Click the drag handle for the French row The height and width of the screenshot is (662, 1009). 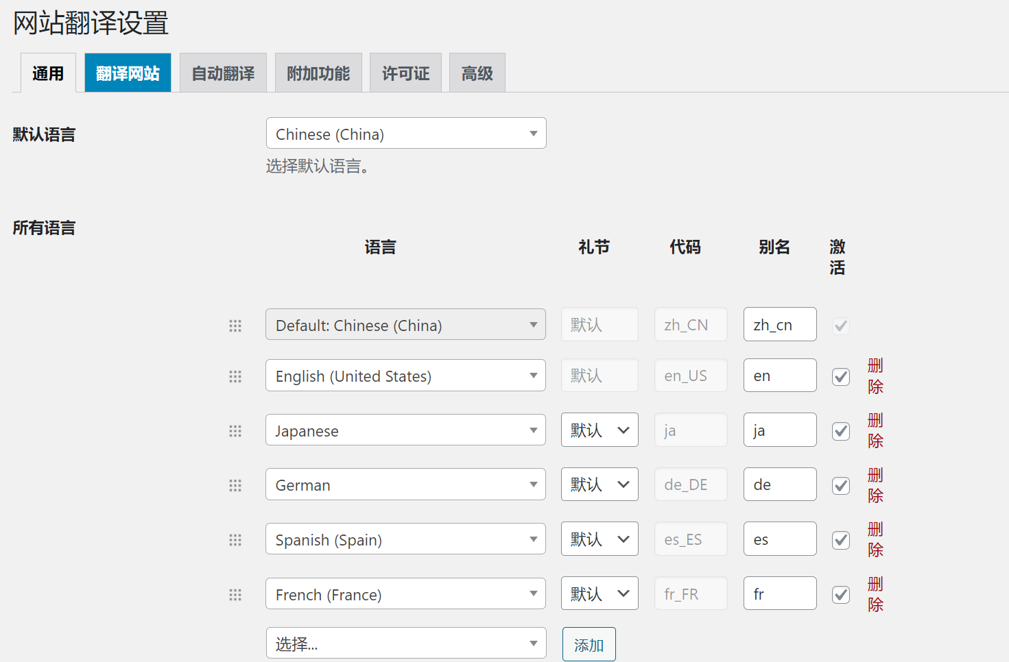coord(235,594)
